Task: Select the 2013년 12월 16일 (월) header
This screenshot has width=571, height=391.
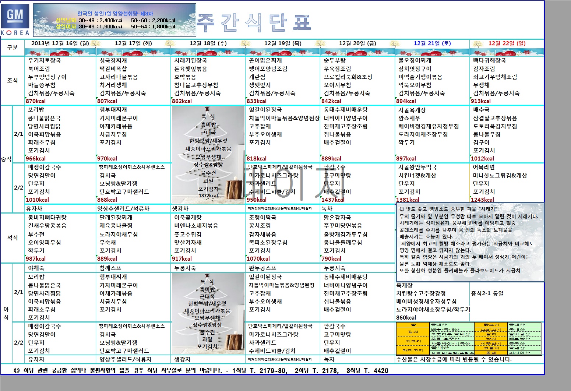Action: pos(60,43)
